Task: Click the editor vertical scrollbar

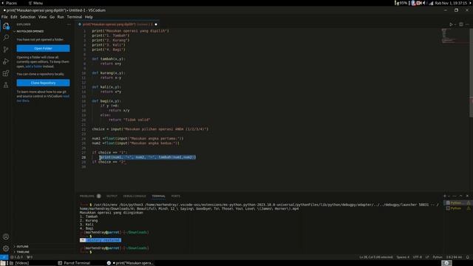Action: [x=471, y=72]
